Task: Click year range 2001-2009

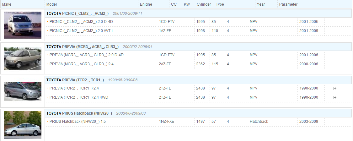Action: 309,31
